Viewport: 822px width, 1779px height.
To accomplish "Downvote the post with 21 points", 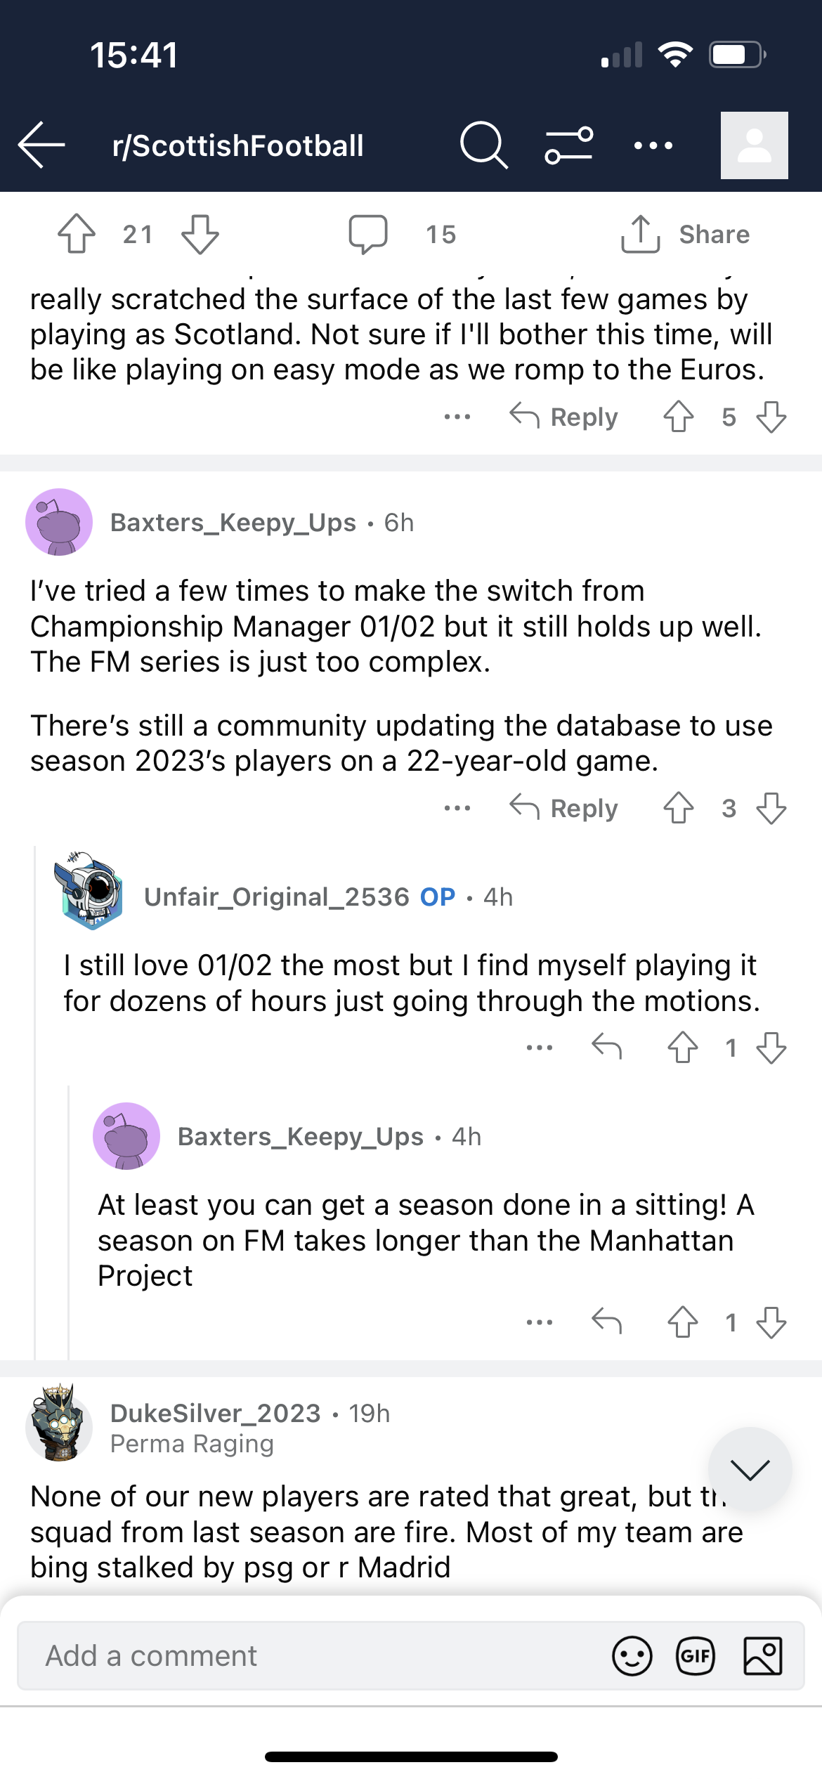I will pos(200,234).
